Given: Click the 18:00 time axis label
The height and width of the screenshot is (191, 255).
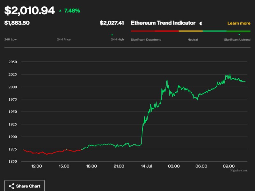Looking at the screenshot, I should (91, 166).
